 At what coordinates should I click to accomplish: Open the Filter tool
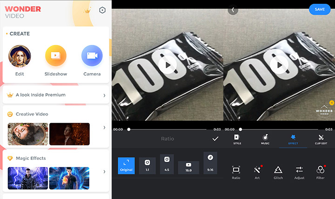click(x=321, y=170)
